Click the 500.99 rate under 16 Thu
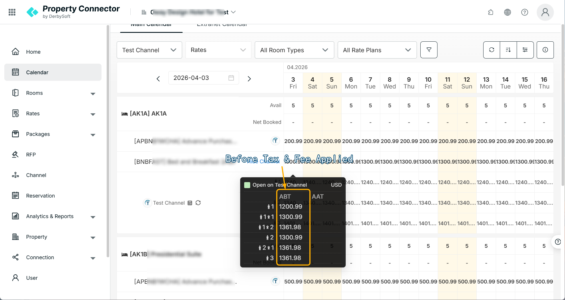Screen dimensions: 565x300 pos(544,281)
